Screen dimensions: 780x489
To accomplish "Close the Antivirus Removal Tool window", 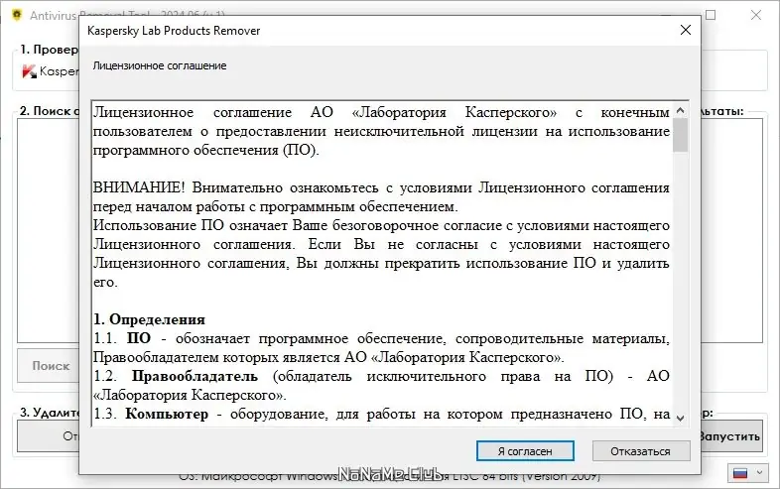I will pos(755,15).
